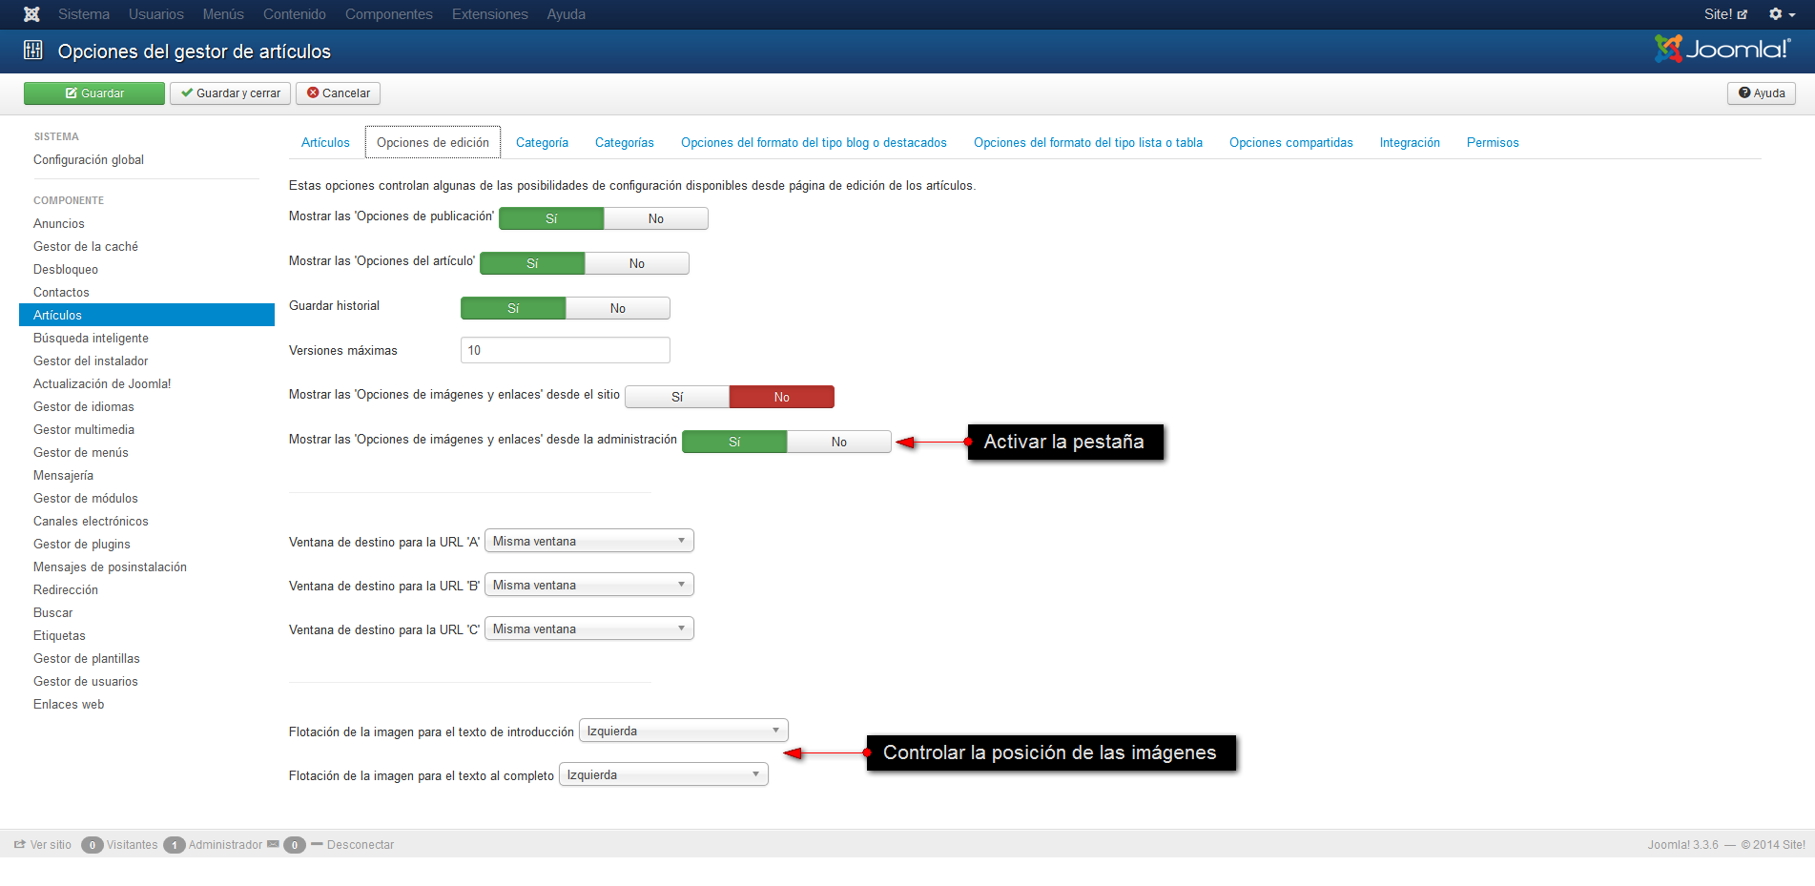1815x886 pixels.
Task: Open Gestor multimedia options
Action: click(84, 430)
